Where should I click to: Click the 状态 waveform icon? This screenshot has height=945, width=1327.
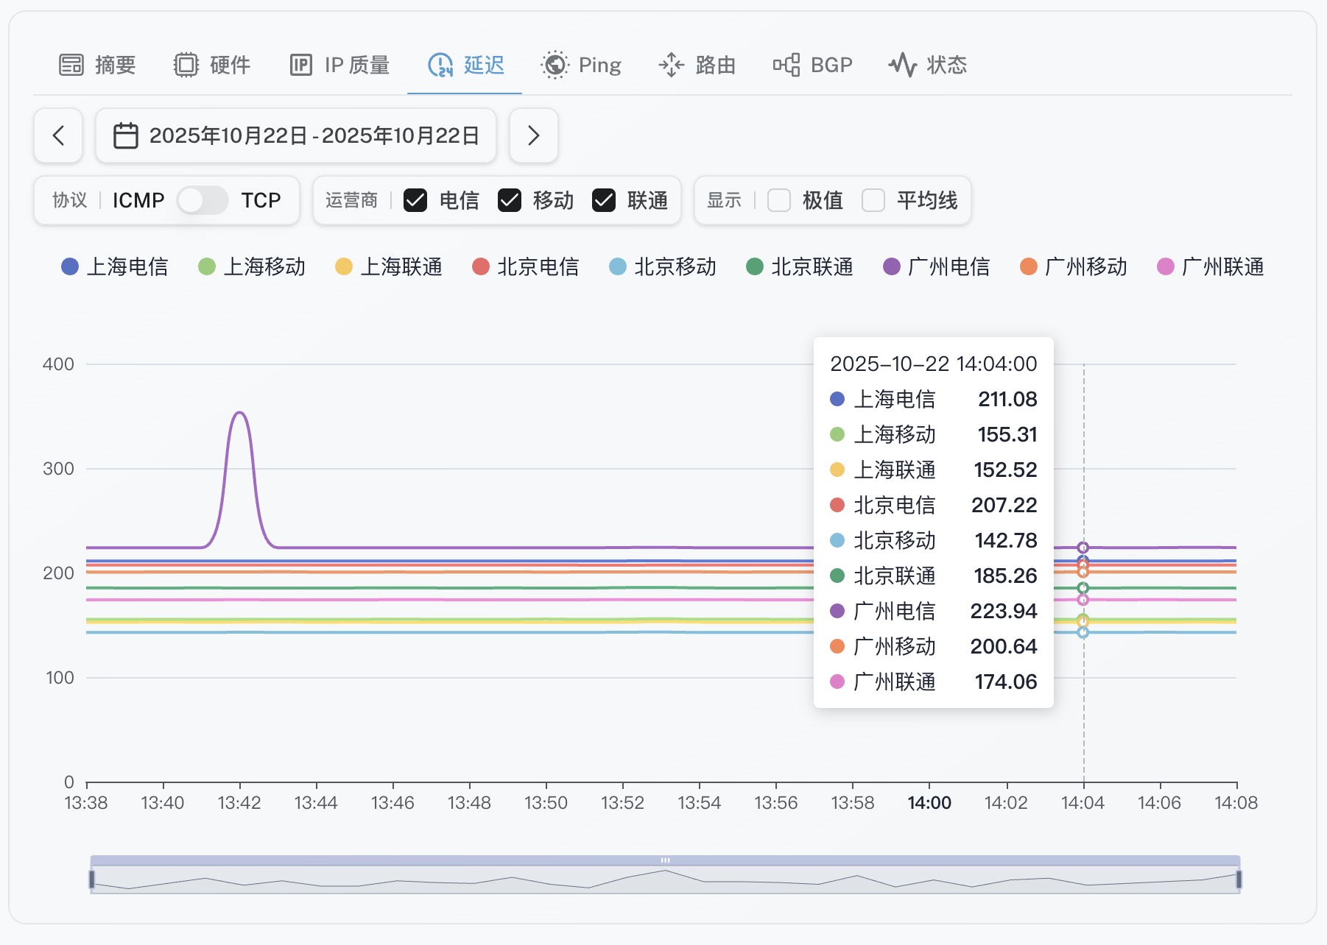tap(902, 66)
